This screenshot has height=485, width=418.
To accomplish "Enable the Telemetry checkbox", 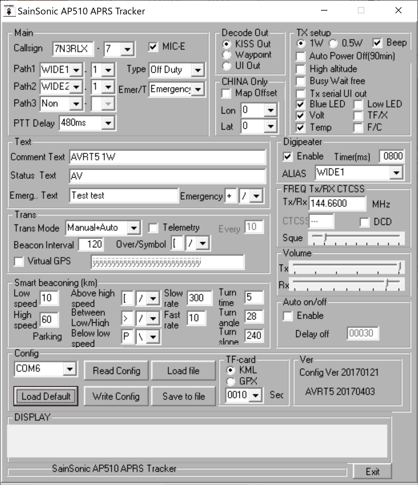I will [153, 228].
